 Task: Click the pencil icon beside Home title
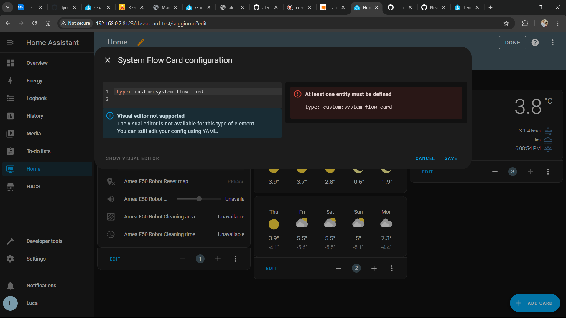[x=141, y=42]
